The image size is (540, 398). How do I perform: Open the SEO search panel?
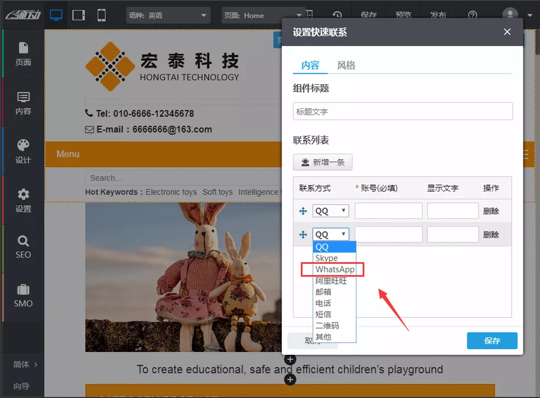23,247
